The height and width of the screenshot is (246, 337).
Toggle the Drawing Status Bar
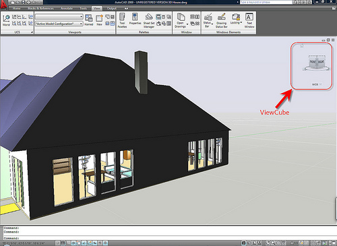221,20
